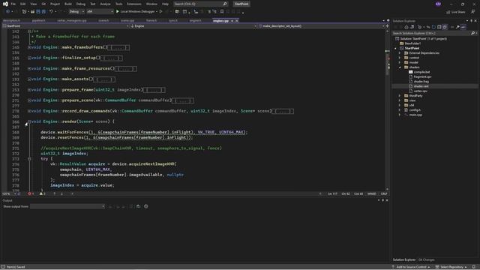The width and height of the screenshot is (480, 270).
Task: Click Solution Explorer Properties wrench icon
Action: [457, 27]
